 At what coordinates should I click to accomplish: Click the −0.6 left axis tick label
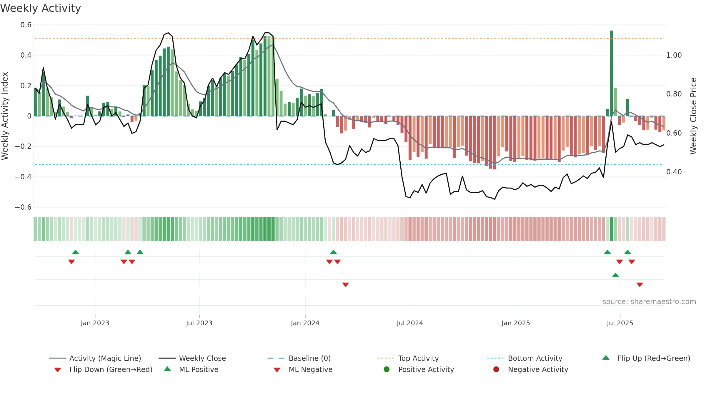pos(23,207)
